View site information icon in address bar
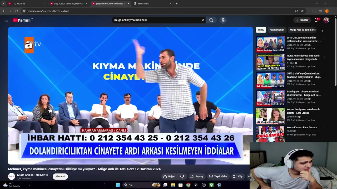The height and width of the screenshot is (189, 337). (24, 11)
